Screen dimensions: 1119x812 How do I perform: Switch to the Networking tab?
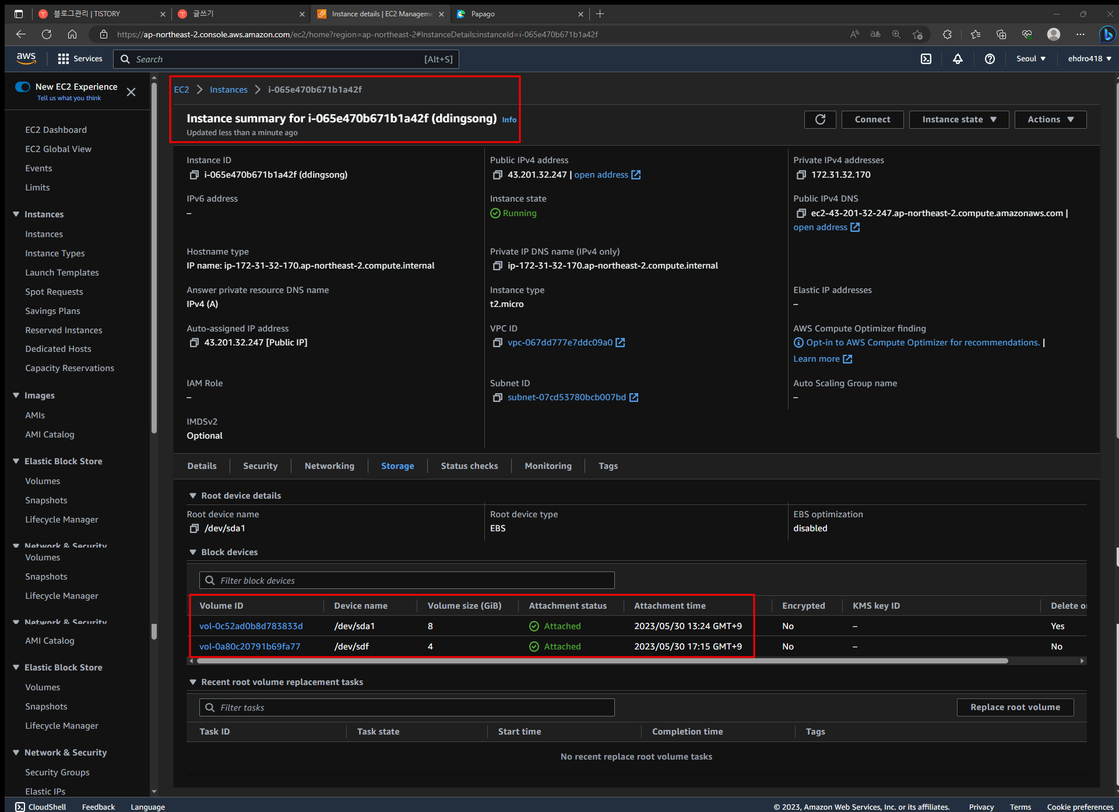(x=329, y=466)
